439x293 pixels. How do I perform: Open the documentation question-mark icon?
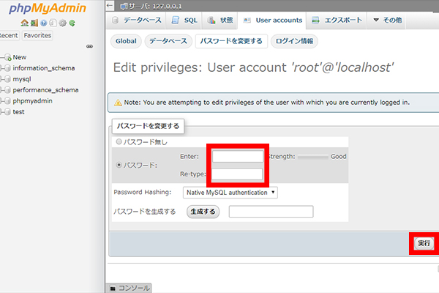click(43, 23)
